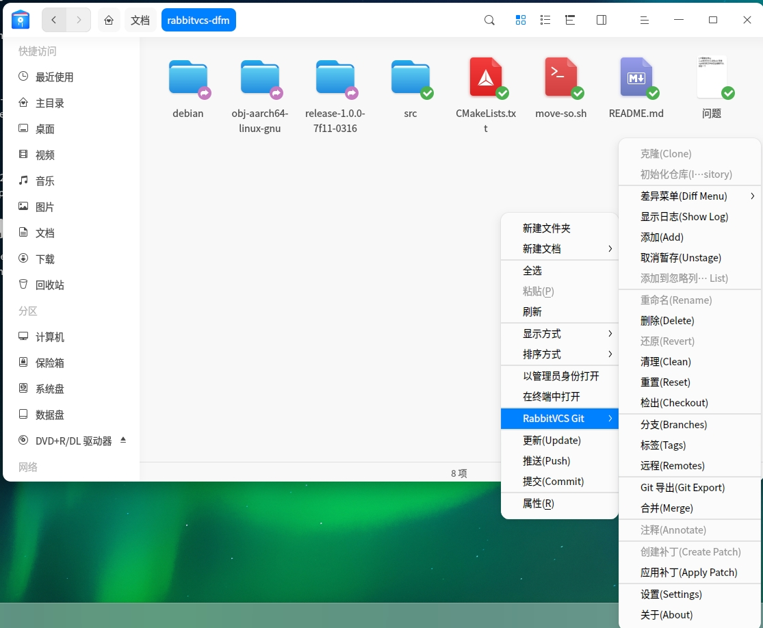The width and height of the screenshot is (763, 628).
Task: Expand 差异菜单(Diff Menu) submenu
Action: pyautogui.click(x=690, y=196)
